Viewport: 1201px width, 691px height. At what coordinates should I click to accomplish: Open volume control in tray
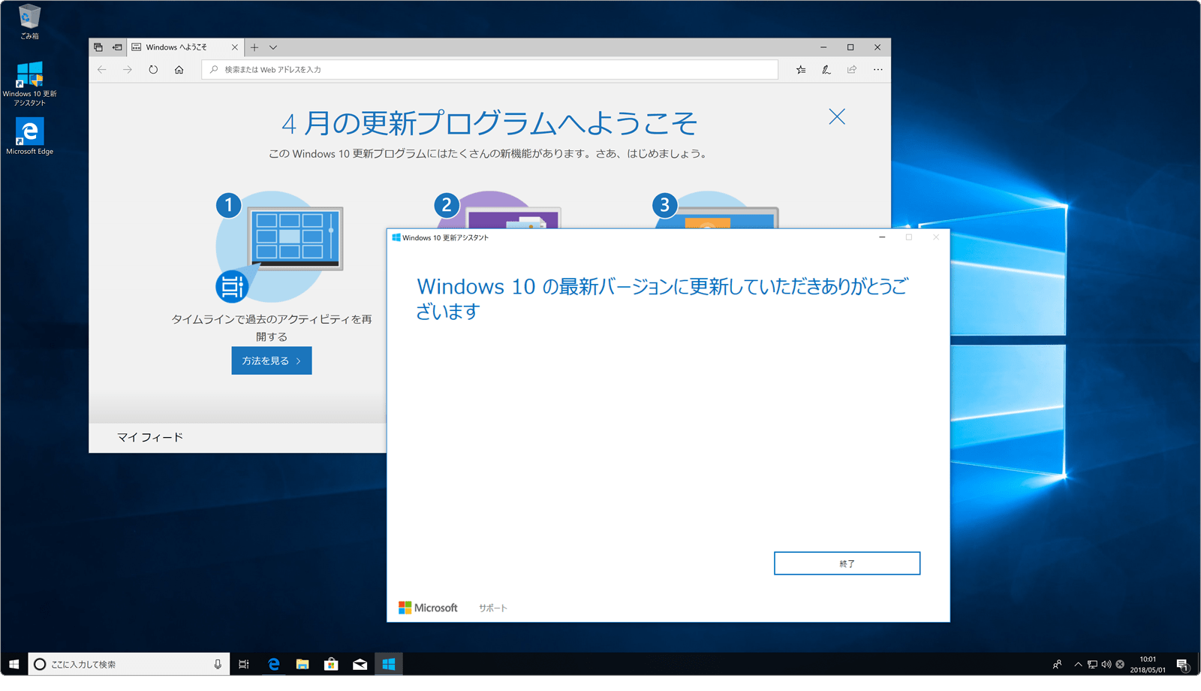point(1106,664)
